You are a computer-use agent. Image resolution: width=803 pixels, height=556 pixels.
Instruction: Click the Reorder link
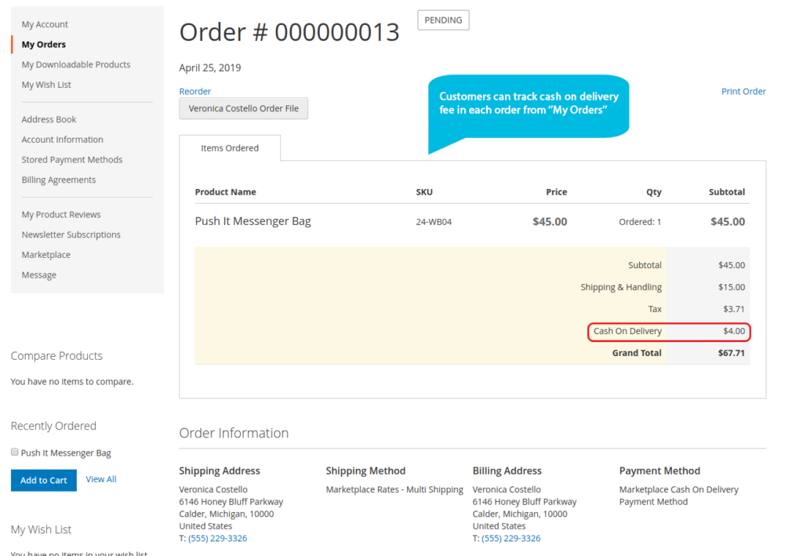pyautogui.click(x=195, y=92)
